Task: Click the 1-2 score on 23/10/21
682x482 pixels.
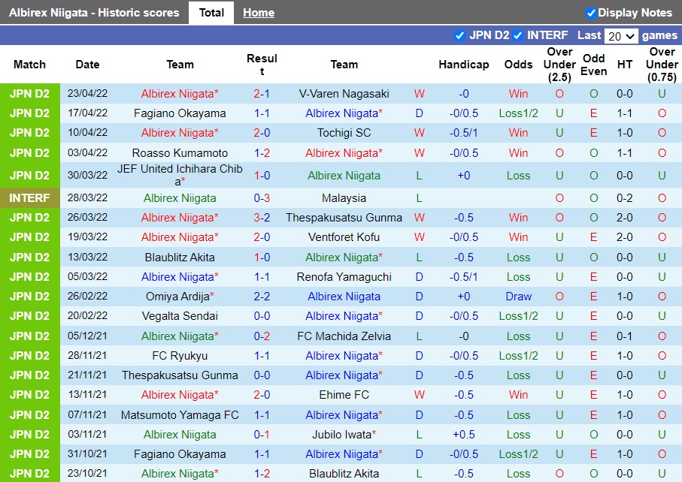Action: coord(262,474)
